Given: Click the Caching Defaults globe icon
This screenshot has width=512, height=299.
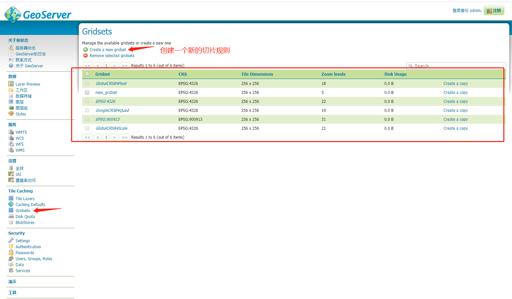Looking at the screenshot, I should point(11,204).
